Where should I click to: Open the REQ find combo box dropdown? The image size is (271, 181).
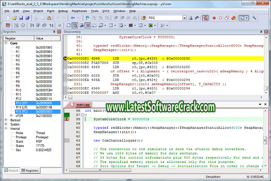pyautogui.click(x=184, y=18)
